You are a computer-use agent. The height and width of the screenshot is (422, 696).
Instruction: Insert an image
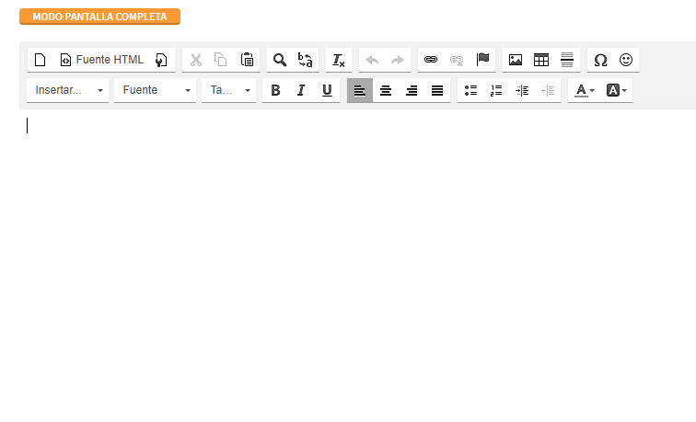pos(516,60)
